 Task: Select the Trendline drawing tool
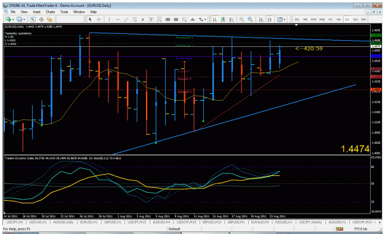coord(126,19)
